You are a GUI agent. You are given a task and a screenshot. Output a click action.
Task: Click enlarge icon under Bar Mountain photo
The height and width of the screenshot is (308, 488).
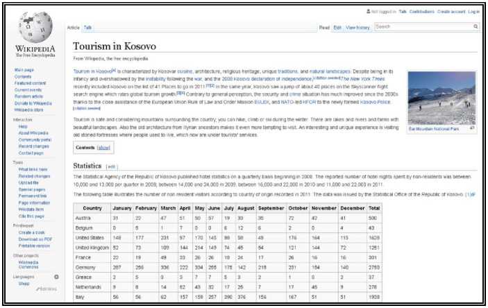coord(473,128)
